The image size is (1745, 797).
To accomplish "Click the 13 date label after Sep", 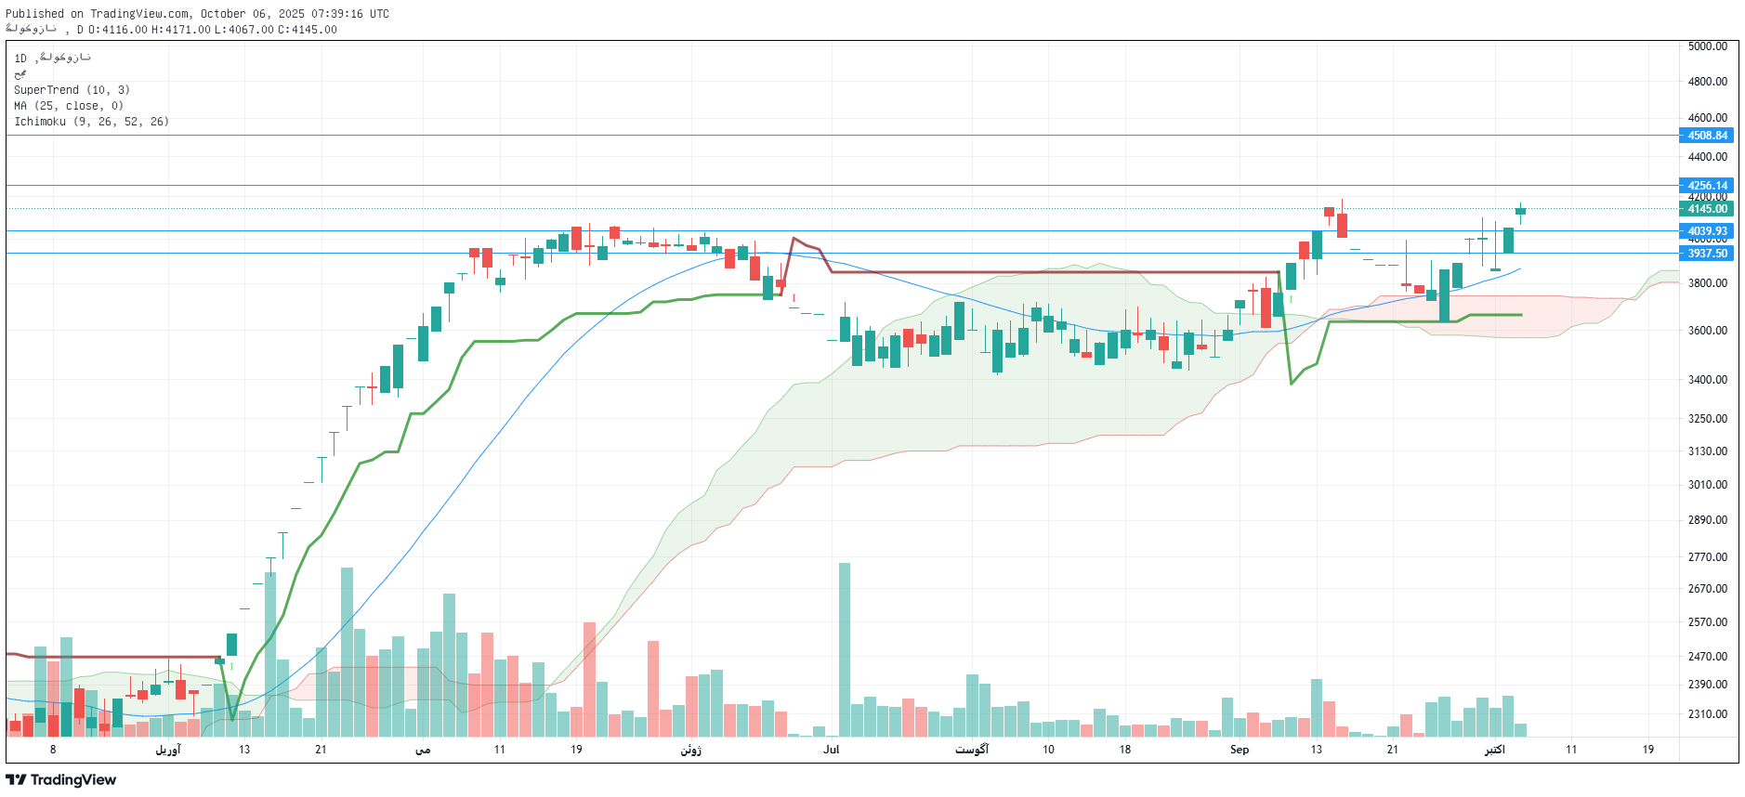I will pyautogui.click(x=1316, y=750).
